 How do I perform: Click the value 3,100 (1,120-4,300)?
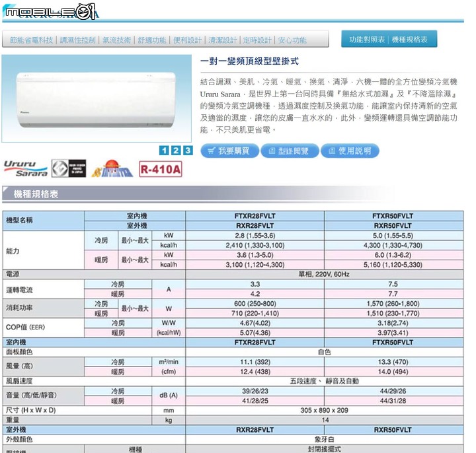pos(255,265)
